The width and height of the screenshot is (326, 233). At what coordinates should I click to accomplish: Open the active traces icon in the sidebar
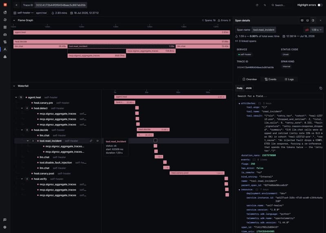[5, 49]
